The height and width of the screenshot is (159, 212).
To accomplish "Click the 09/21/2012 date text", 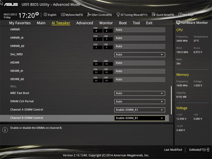I will [10, 14].
